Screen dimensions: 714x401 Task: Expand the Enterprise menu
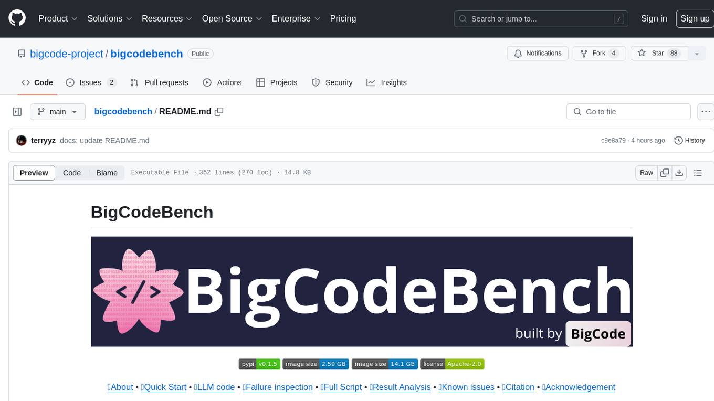296,18
